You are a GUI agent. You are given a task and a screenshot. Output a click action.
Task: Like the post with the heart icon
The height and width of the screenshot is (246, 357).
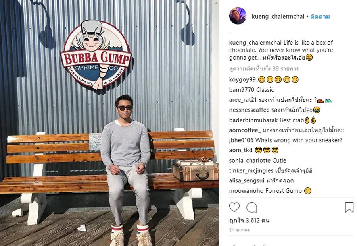pos(234,207)
